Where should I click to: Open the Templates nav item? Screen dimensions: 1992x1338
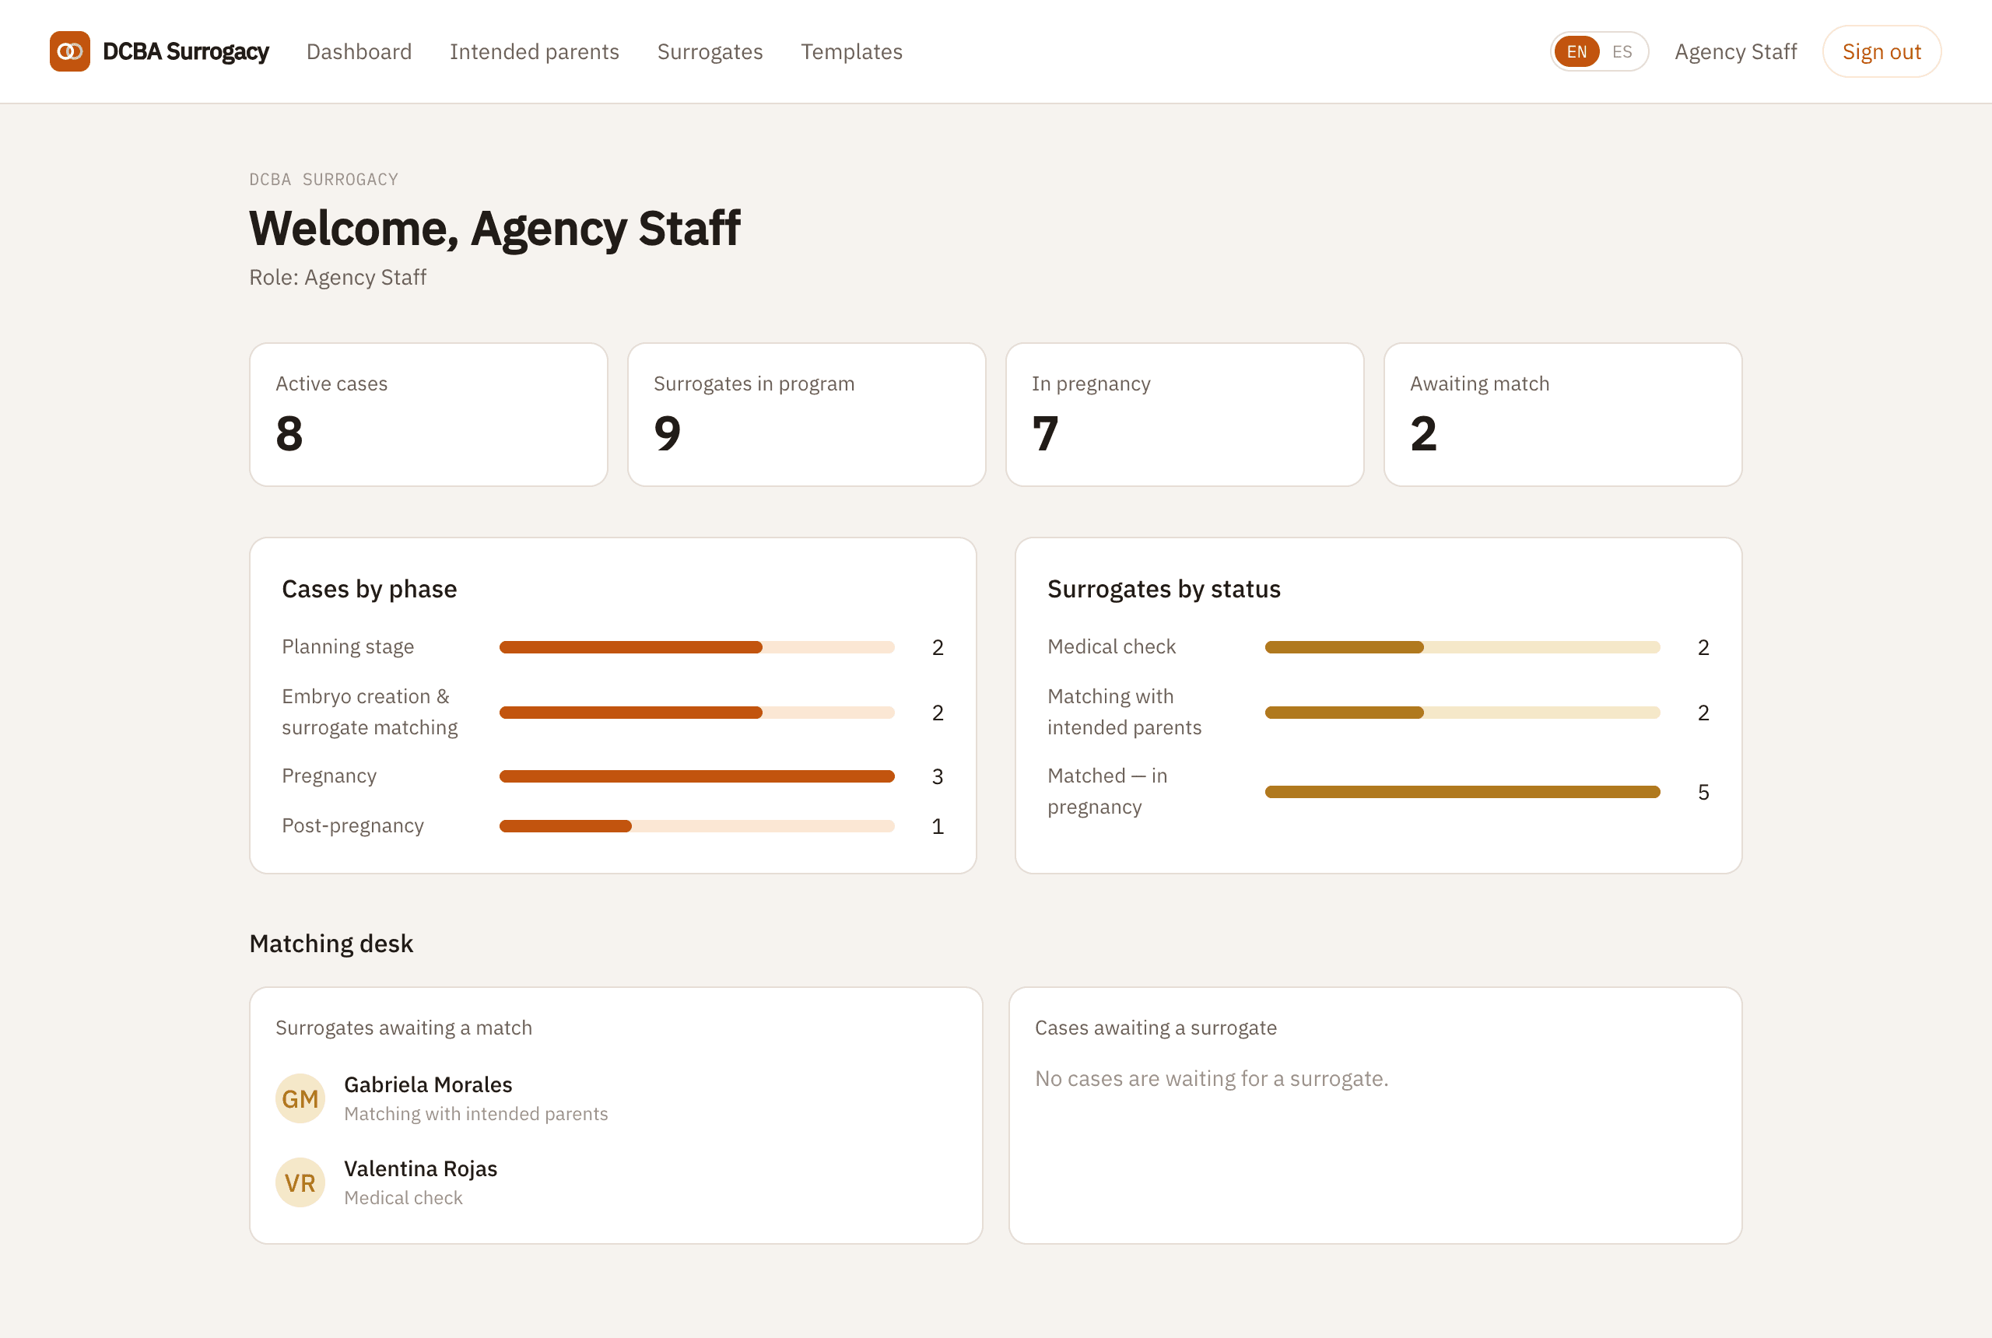point(851,52)
